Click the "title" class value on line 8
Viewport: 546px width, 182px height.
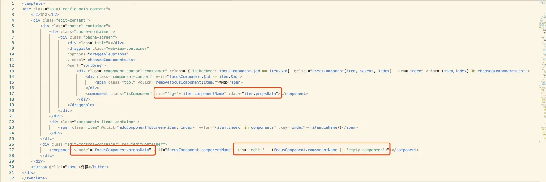coord(100,43)
